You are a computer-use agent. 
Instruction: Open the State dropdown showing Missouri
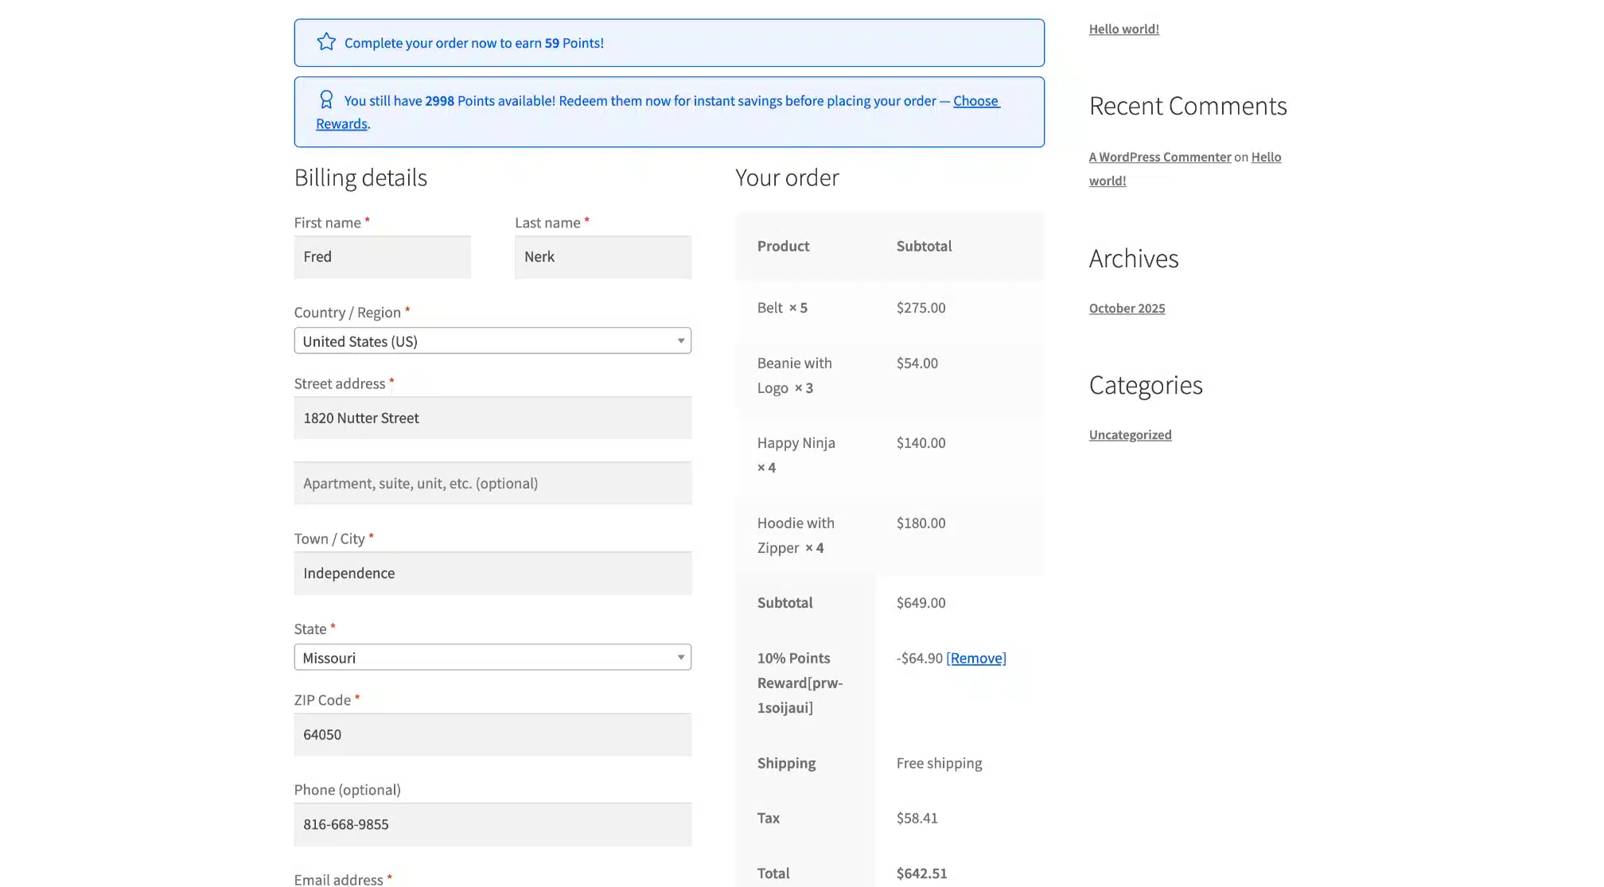click(492, 658)
